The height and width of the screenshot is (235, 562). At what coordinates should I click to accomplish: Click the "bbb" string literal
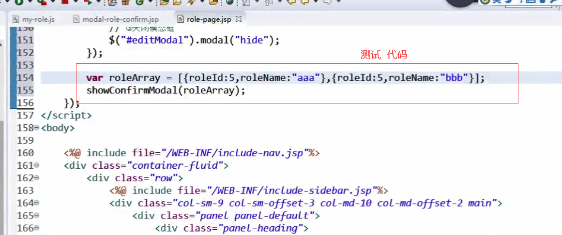(455, 78)
